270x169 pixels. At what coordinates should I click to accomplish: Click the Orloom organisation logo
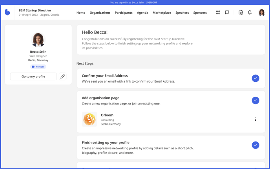tap(89, 119)
